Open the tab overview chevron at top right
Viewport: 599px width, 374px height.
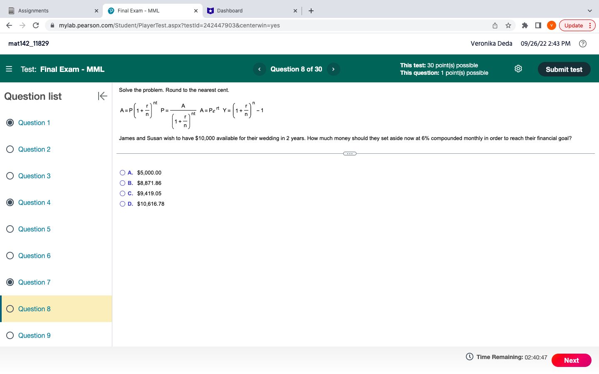click(589, 10)
